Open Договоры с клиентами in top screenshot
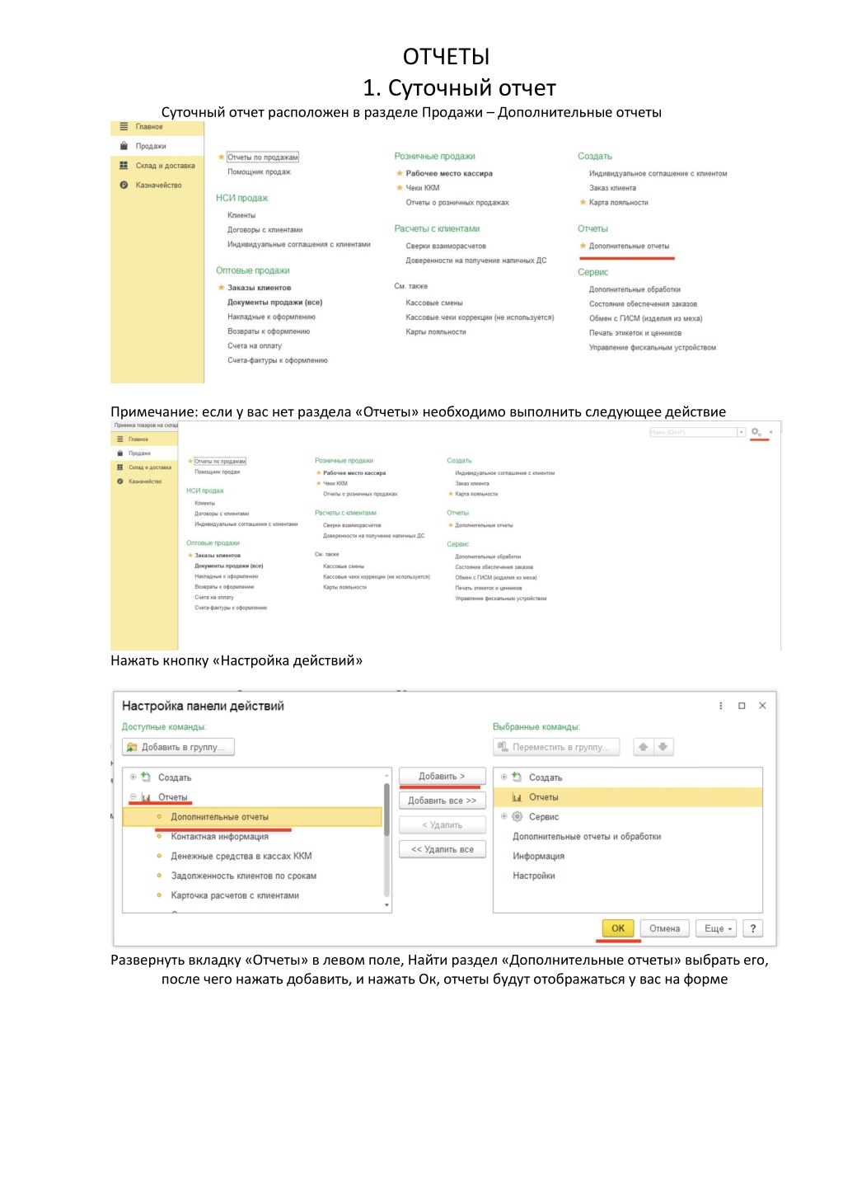Screen dimensions: 843x1193 pos(265,230)
